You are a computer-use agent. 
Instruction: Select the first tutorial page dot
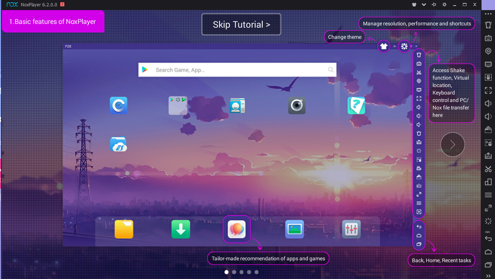[226, 272]
